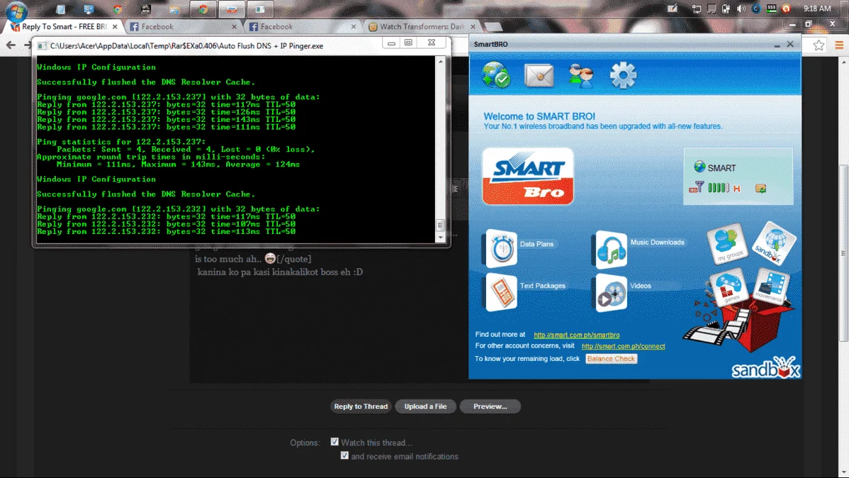Open the SmartBRO connection globe icon
Screen dimensions: 849x478
[496, 75]
